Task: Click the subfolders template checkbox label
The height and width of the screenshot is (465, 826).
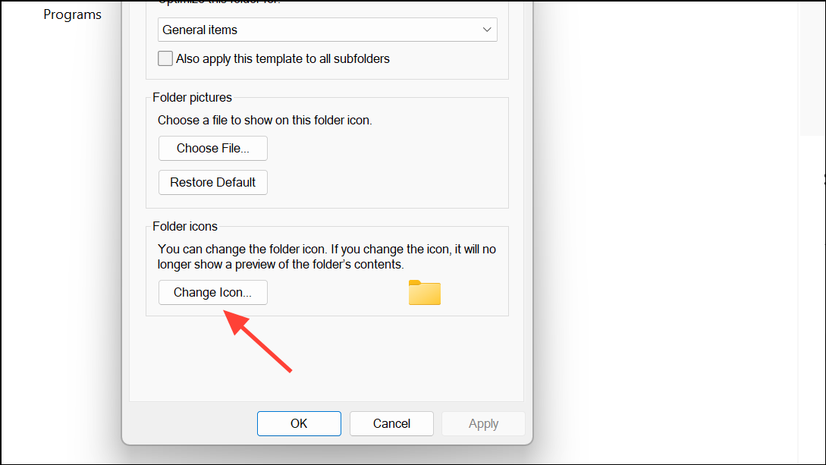Action: point(283,58)
